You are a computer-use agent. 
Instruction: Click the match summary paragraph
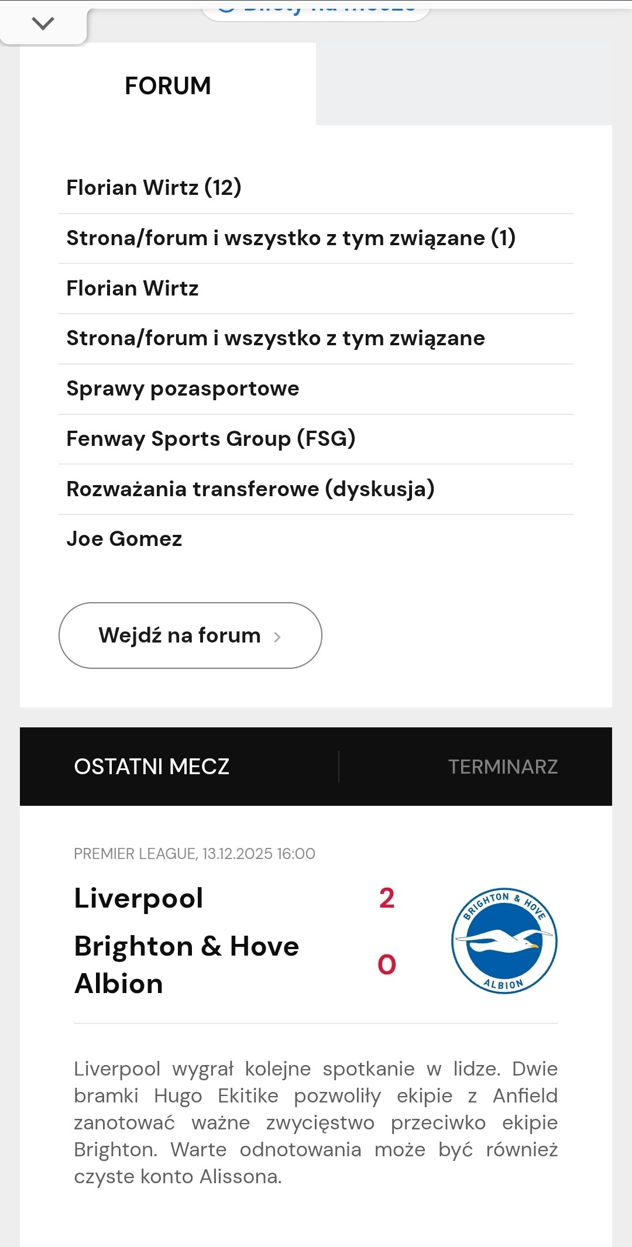(x=316, y=1122)
